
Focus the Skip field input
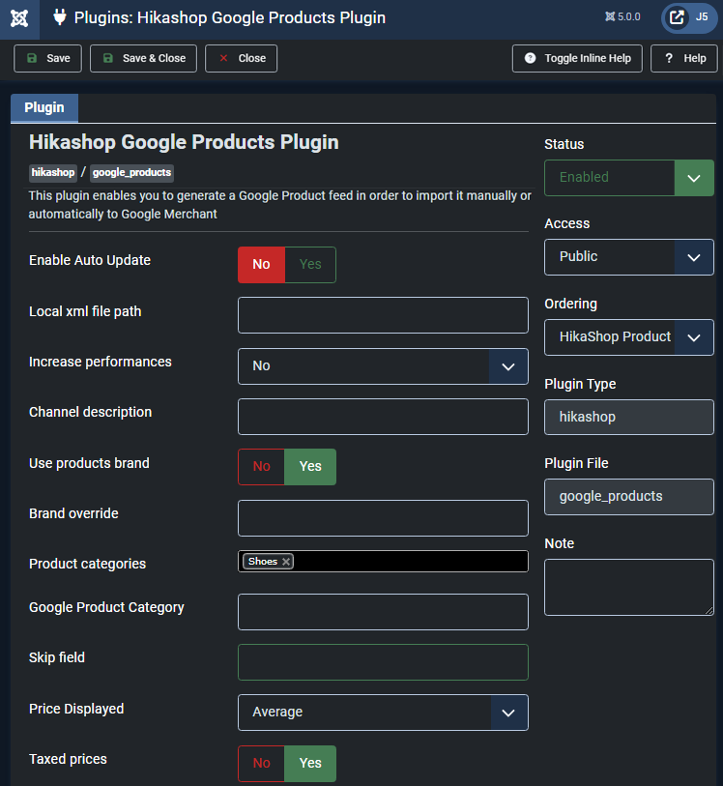click(x=384, y=662)
